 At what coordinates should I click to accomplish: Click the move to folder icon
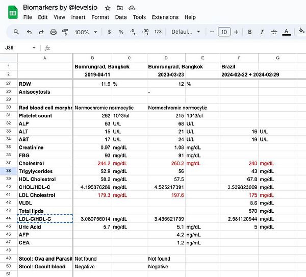(x=120, y=8)
